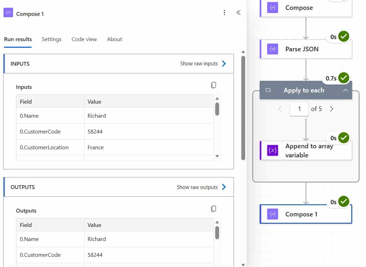Click the Compose 1 header icon
This screenshot has height=267, width=366.
coord(8,13)
